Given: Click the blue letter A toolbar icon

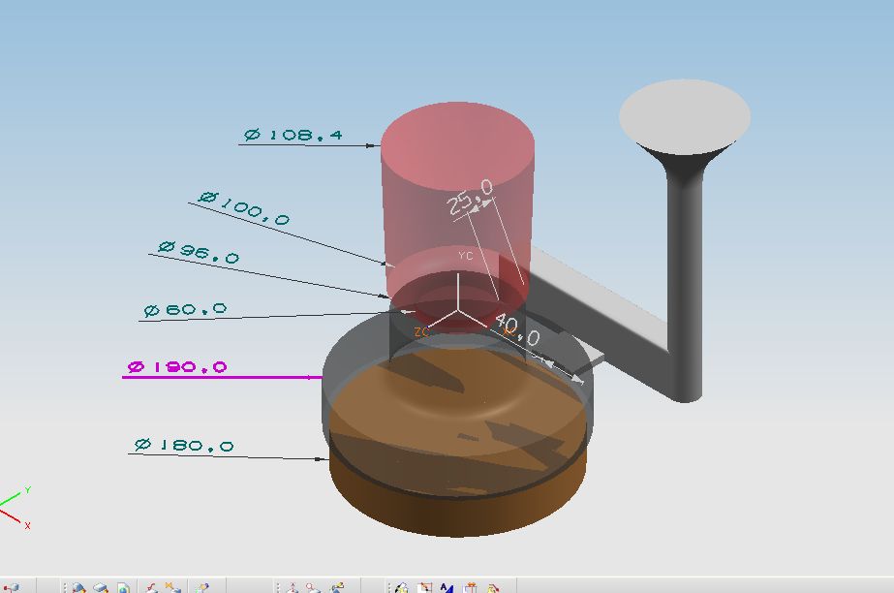Looking at the screenshot, I should 447,587.
